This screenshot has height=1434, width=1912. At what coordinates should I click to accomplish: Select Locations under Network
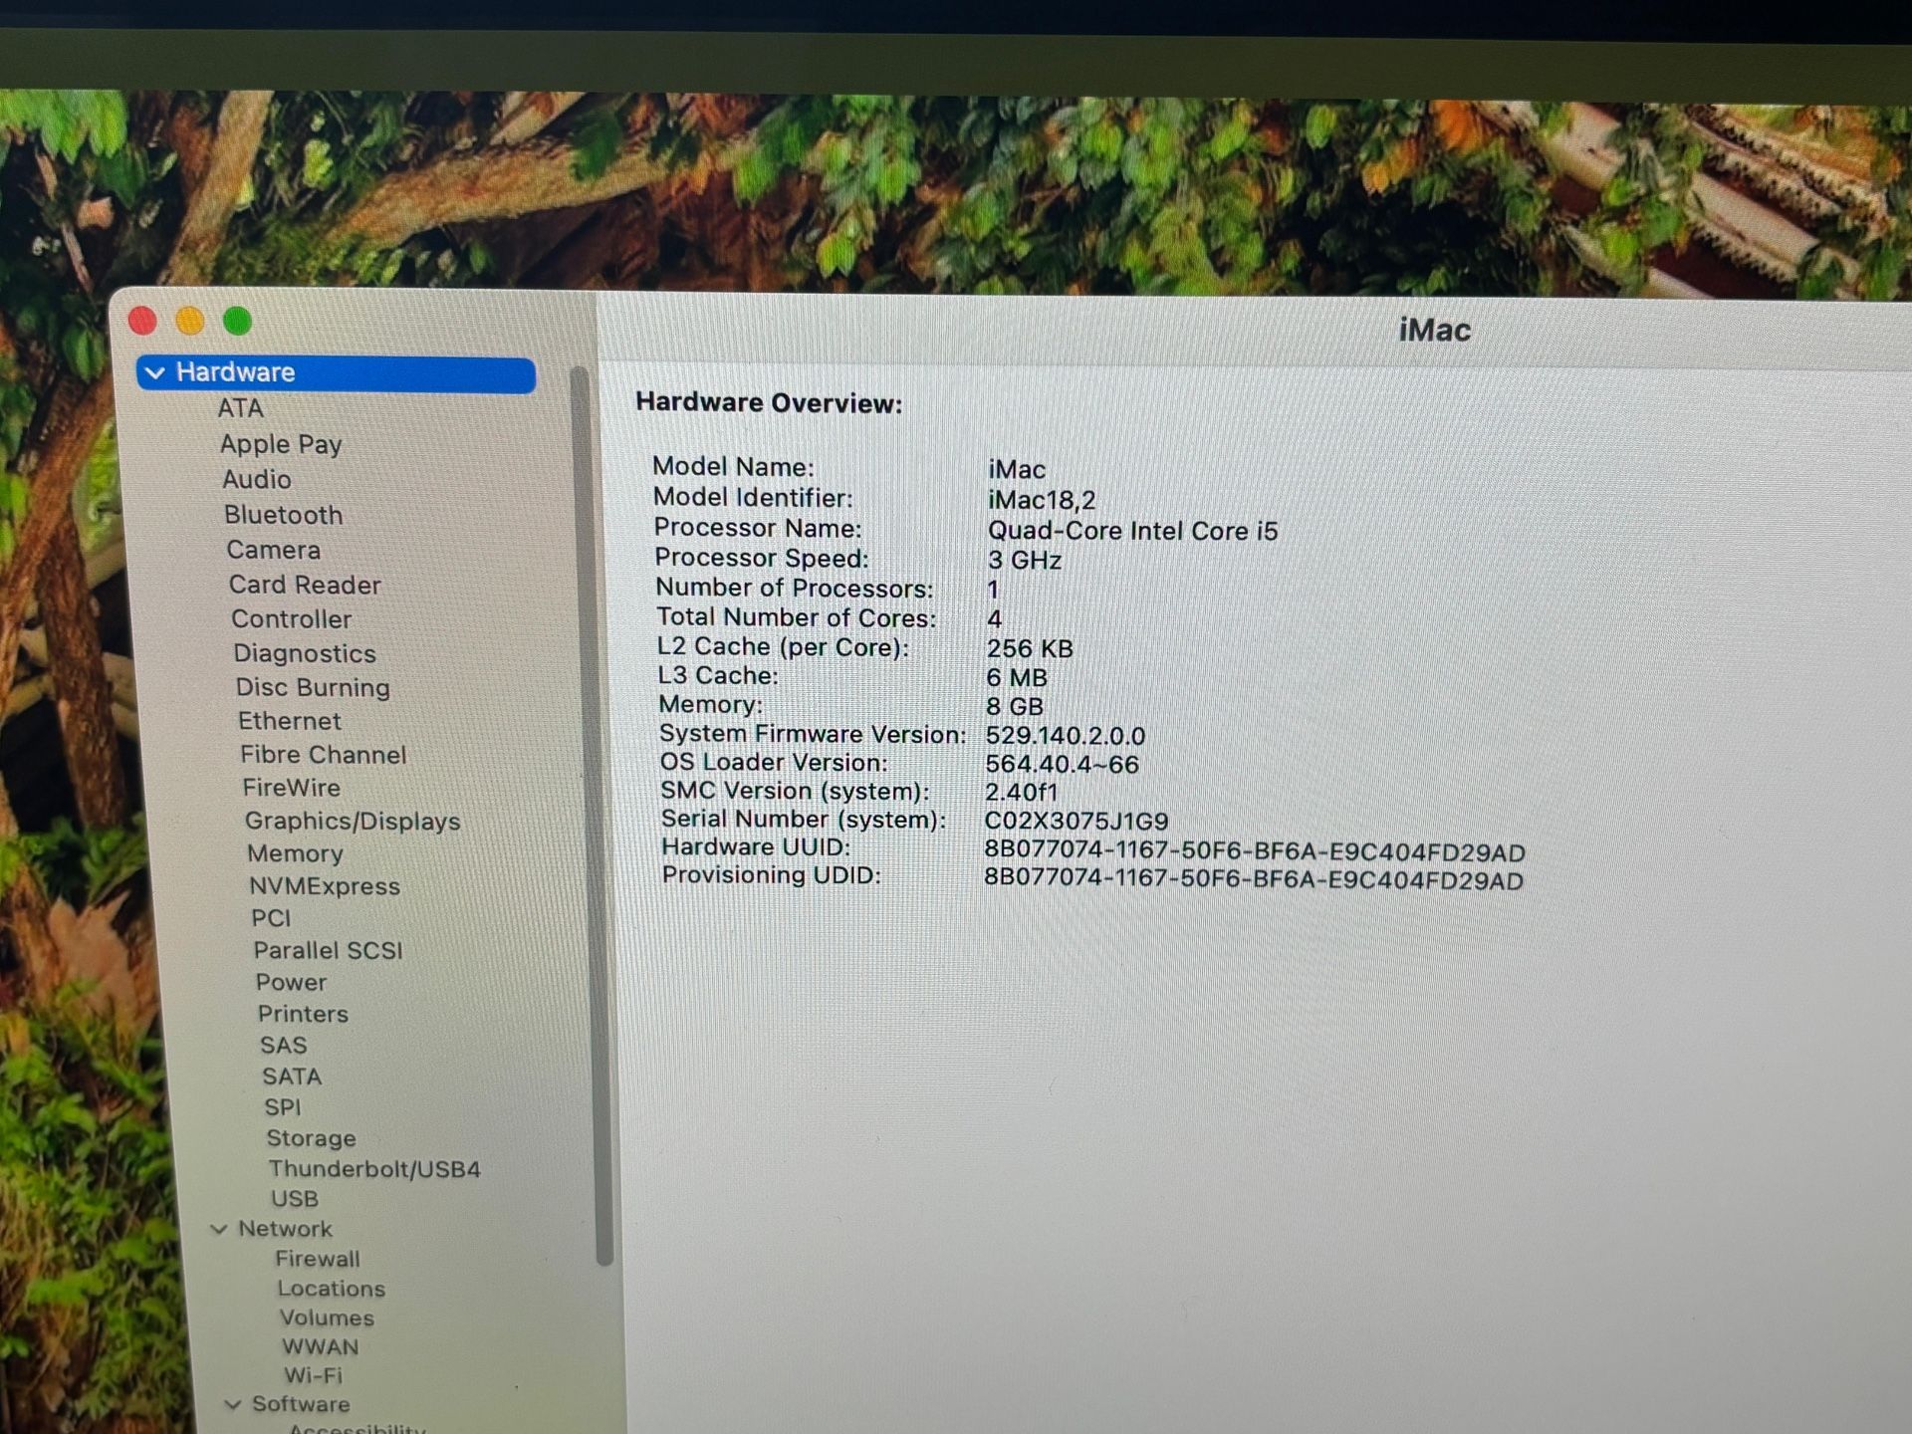[x=332, y=1289]
